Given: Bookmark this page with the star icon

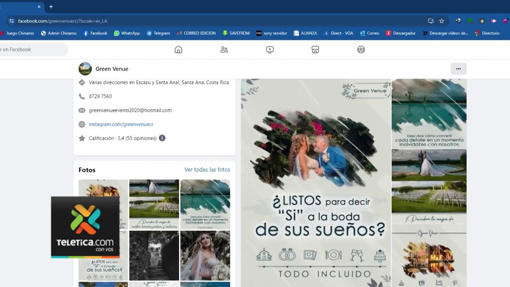Looking at the screenshot, I should 441,21.
